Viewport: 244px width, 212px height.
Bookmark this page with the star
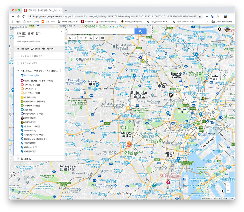pyautogui.click(x=200, y=16)
